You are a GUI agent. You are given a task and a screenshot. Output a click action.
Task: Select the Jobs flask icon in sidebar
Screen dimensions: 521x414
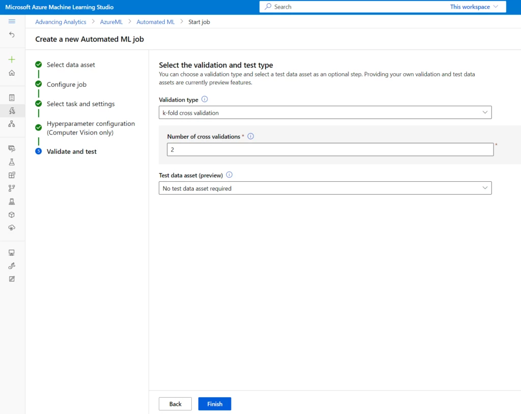(x=13, y=162)
